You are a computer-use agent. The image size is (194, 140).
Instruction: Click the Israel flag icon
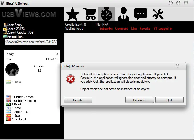coord(8,108)
